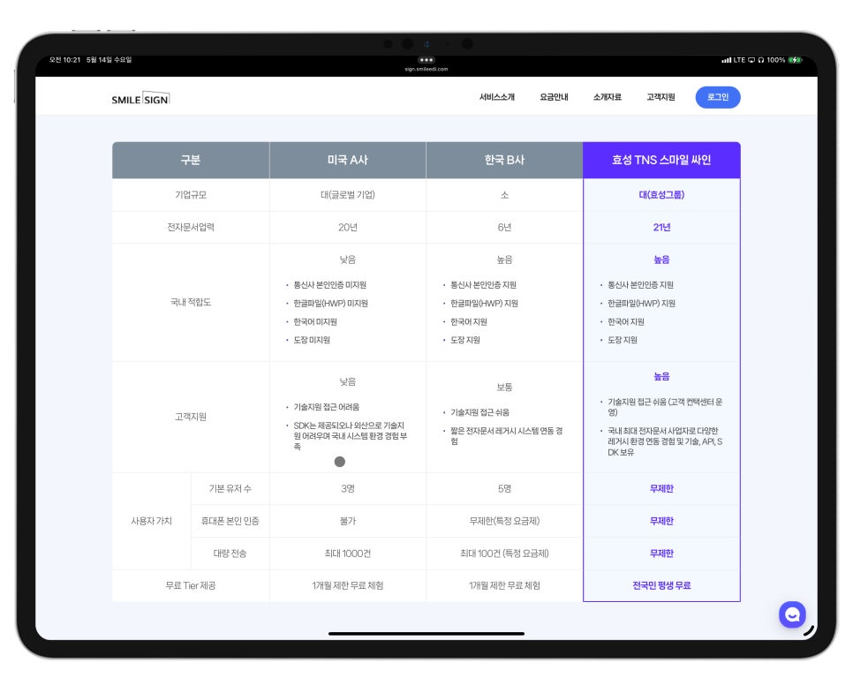The image size is (853, 693).
Task: Click the 한글파일(HWP) 미지원 bullet
Action: point(331,304)
